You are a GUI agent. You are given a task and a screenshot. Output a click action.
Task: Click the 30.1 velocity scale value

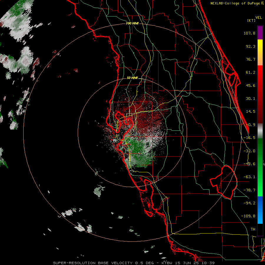pyautogui.click(x=251, y=99)
